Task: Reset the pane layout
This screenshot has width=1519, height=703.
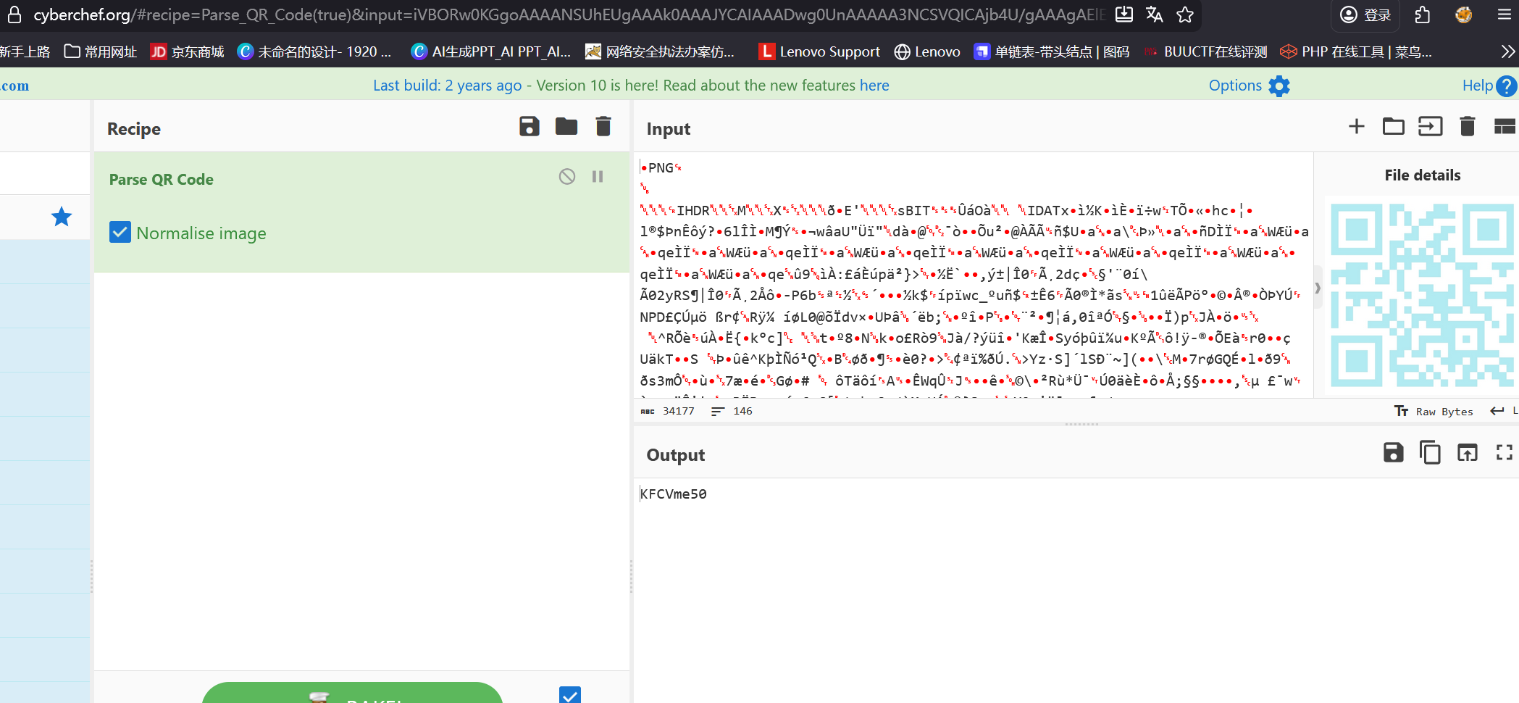Action: (1505, 127)
